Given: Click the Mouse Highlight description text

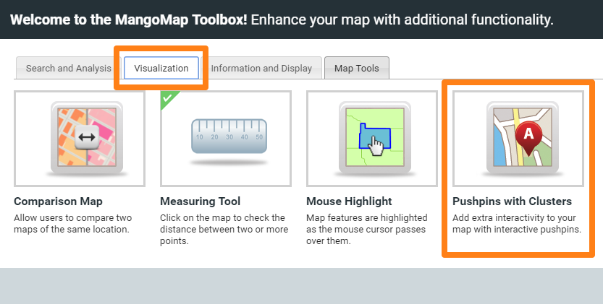Looking at the screenshot, I should [366, 229].
